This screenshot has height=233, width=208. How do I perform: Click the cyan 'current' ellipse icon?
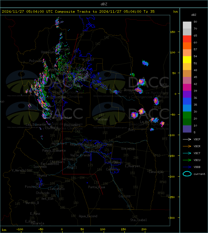pyautogui.click(x=187, y=174)
